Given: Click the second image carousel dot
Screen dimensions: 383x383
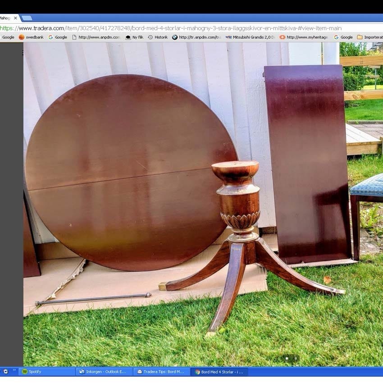Looking at the screenshot, I should (x=296, y=359).
